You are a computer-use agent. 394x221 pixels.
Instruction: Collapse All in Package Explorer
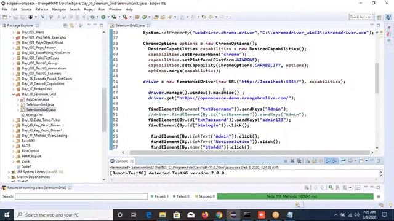click(65, 25)
